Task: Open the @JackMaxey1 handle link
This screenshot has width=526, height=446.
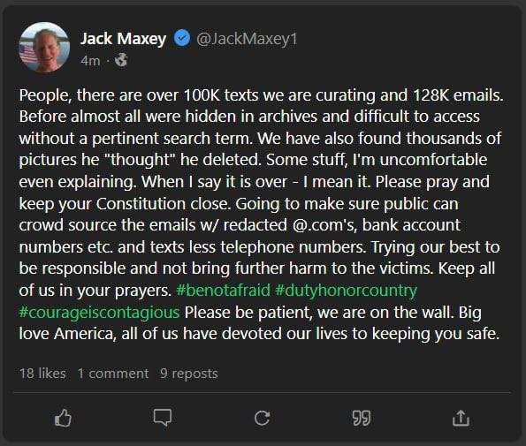Action: (247, 39)
